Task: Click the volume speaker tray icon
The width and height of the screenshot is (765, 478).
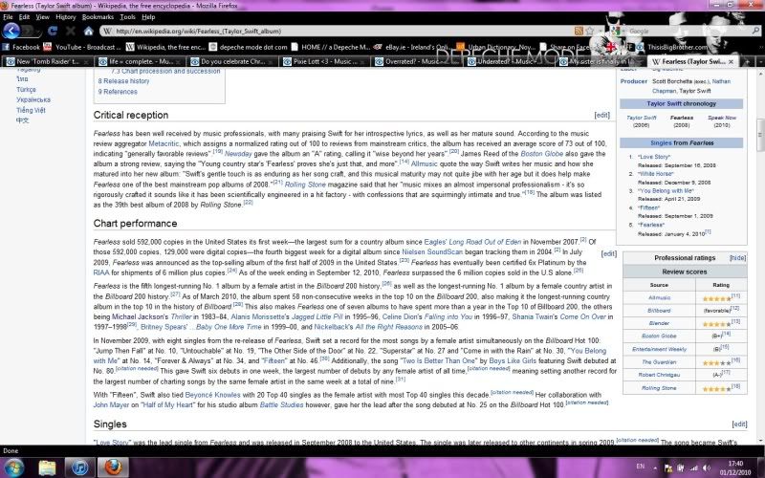Action: pyautogui.click(x=706, y=467)
